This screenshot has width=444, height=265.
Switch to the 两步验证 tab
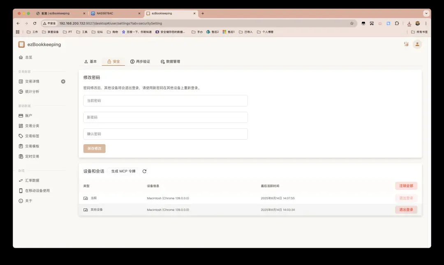pos(140,62)
